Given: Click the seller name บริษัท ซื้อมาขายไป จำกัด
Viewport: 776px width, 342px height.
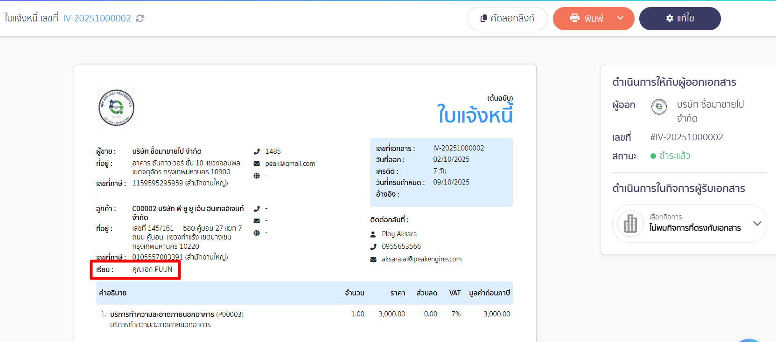Looking at the screenshot, I should 167,151.
